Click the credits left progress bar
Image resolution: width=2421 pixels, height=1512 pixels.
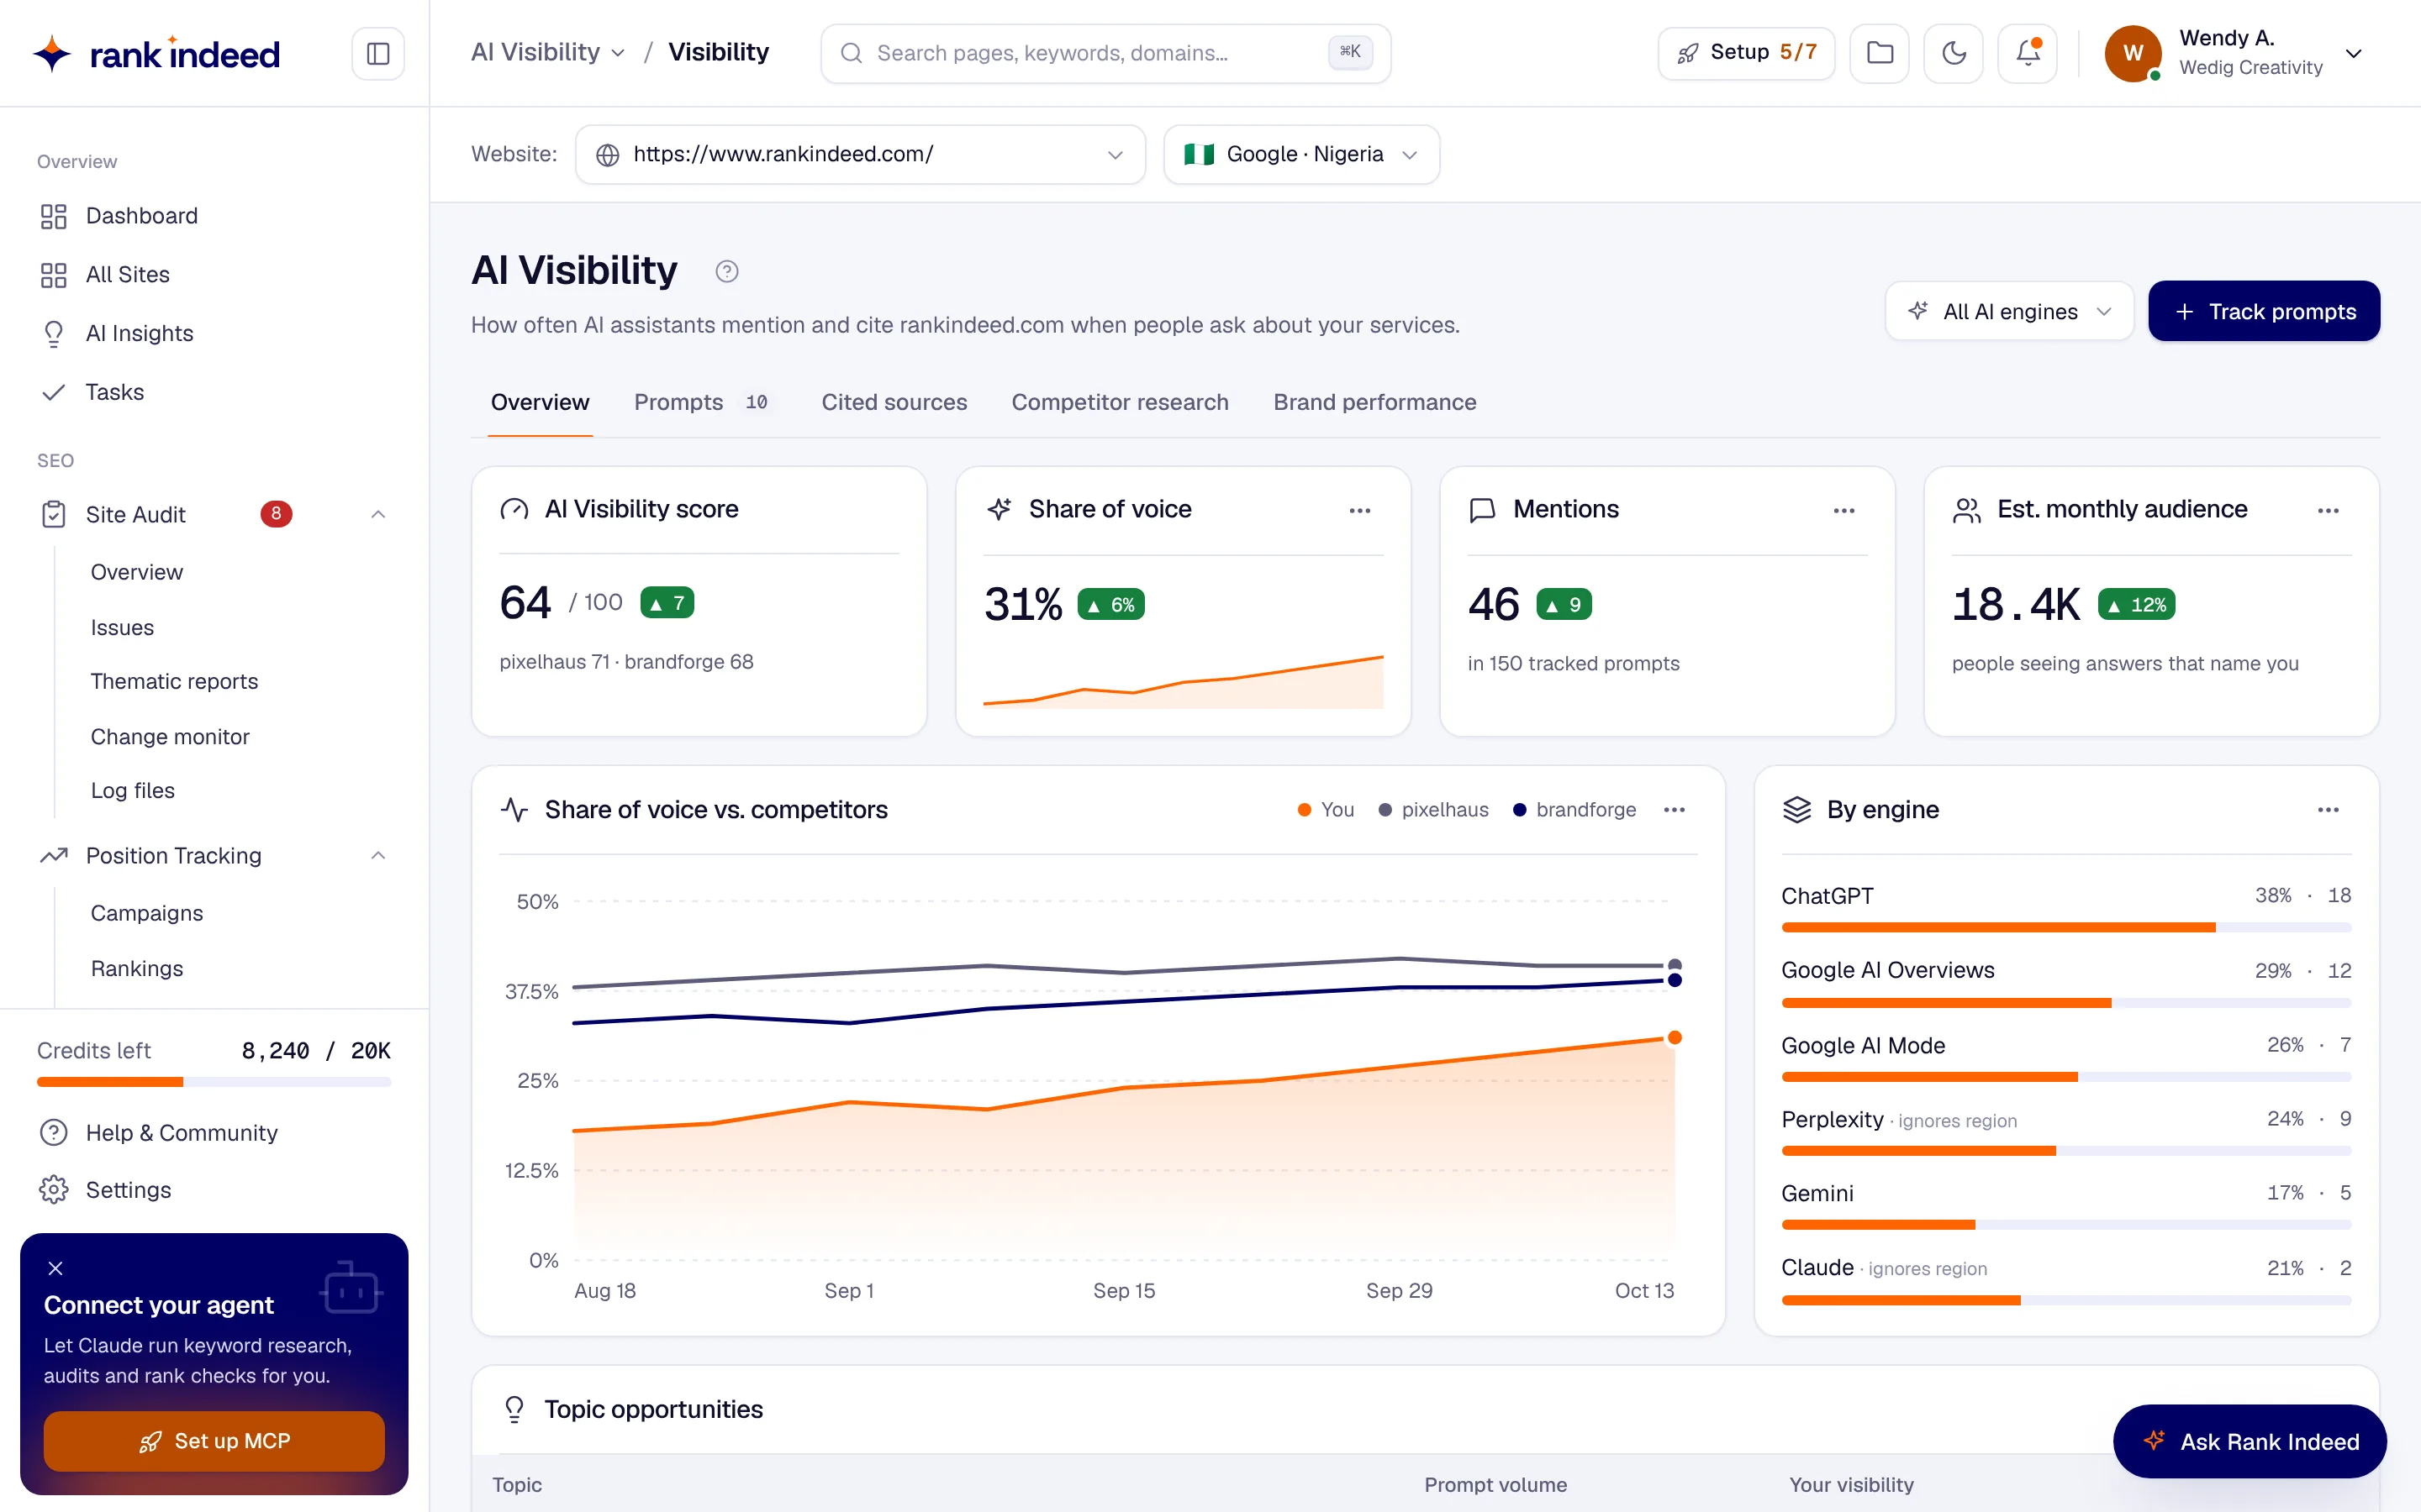214,1081
